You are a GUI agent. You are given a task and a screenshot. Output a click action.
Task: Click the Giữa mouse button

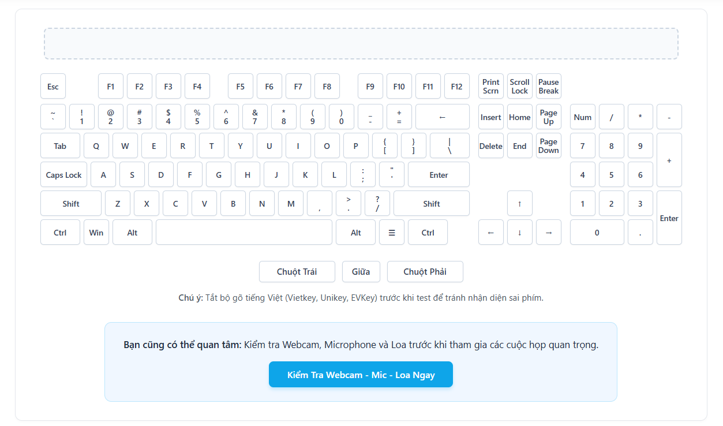361,271
